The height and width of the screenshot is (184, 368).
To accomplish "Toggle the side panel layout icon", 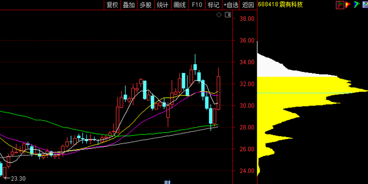I will 228,15.
